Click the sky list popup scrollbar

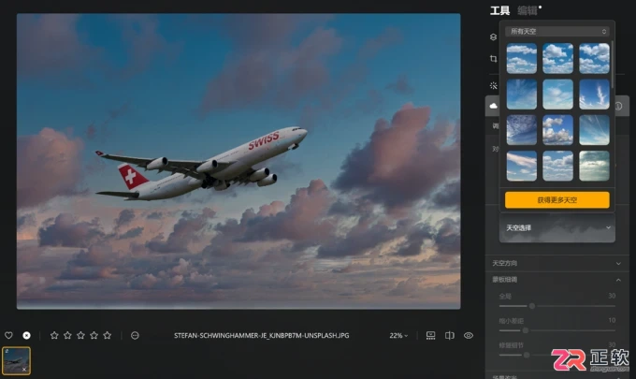pyautogui.click(x=612, y=65)
